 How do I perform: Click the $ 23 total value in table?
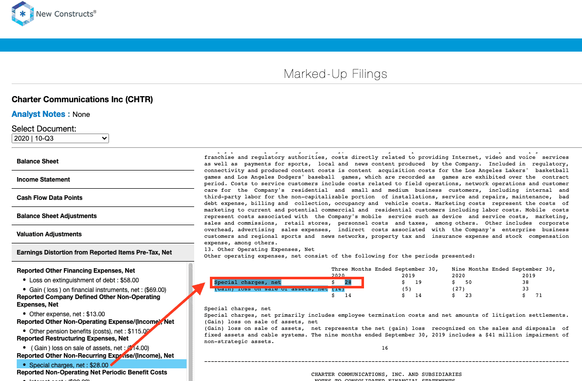(462, 295)
